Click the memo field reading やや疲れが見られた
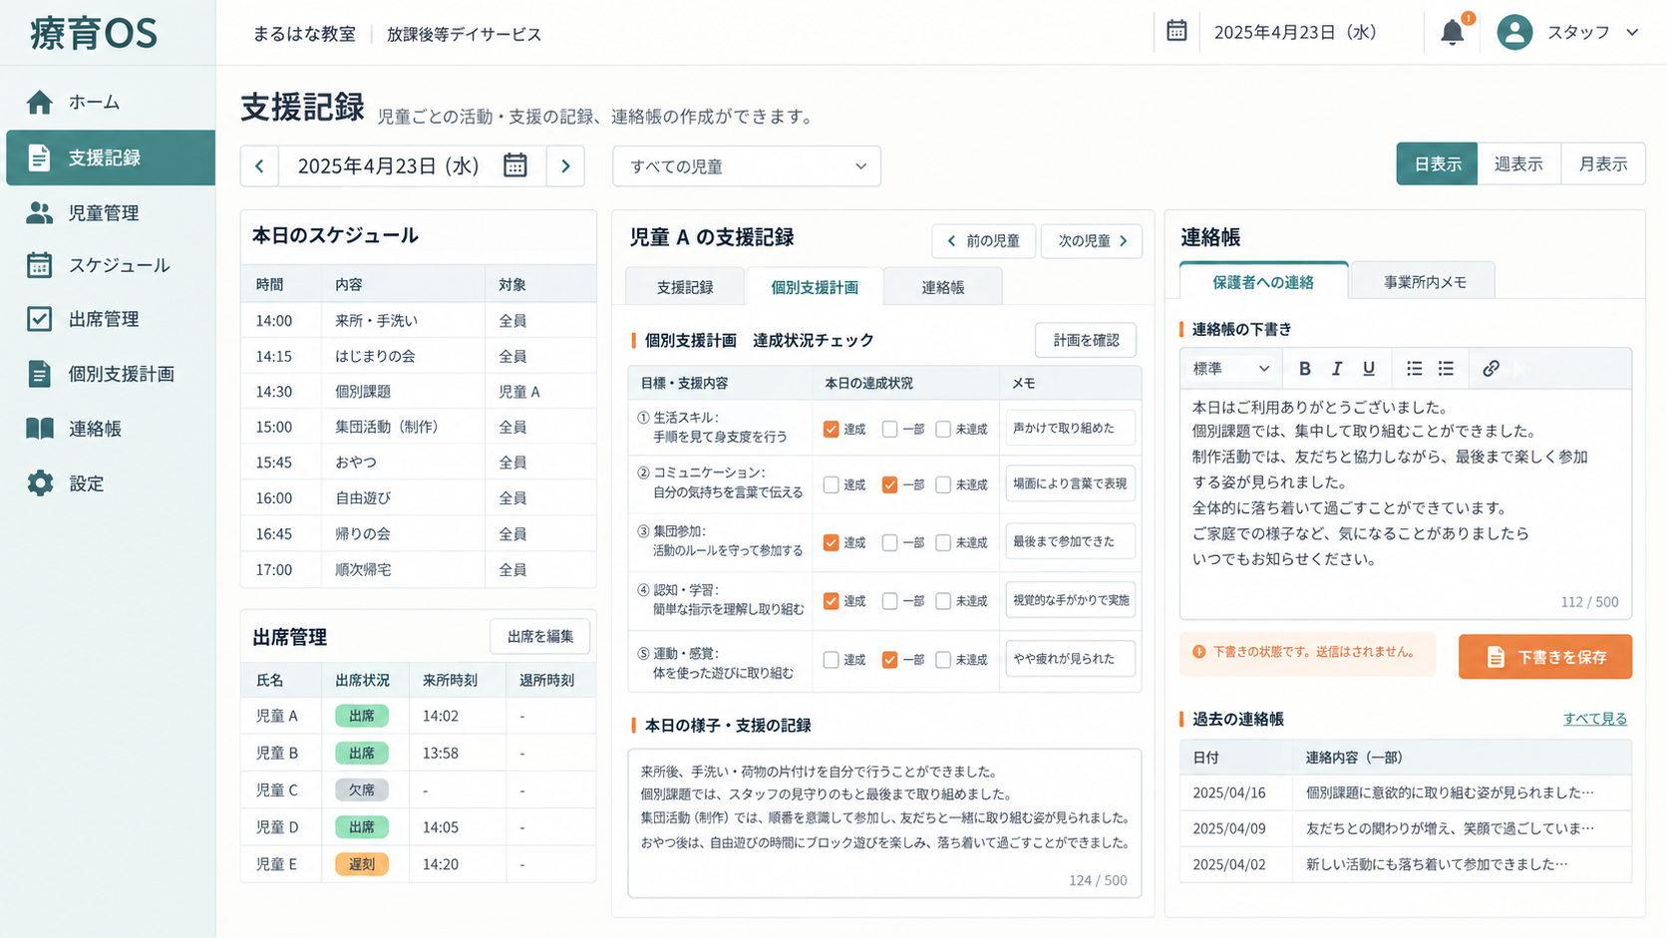The height and width of the screenshot is (938, 1667). 1070,659
